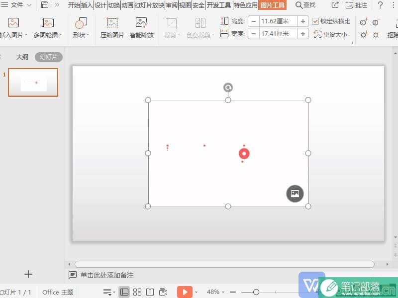Expand the 创意裁剪 dropdown arrow
Image resolution: width=398 pixels, height=298 pixels.
point(213,35)
